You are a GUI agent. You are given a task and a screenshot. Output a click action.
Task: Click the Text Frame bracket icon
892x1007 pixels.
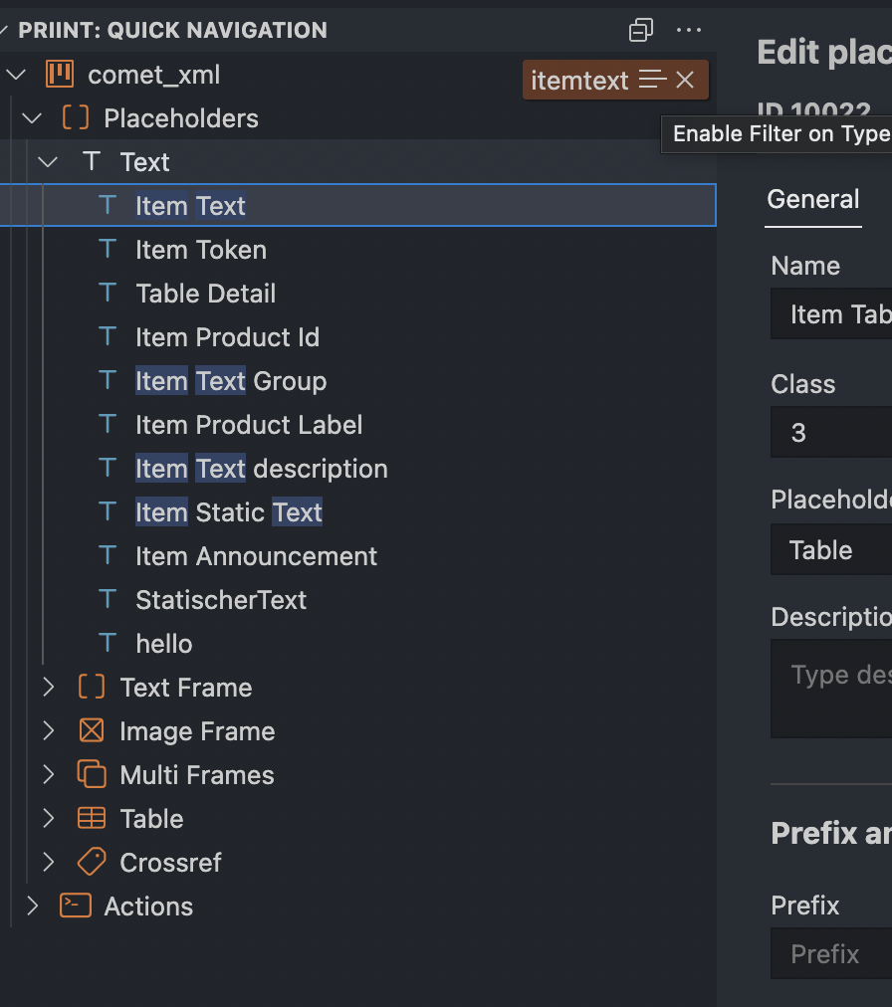tap(92, 687)
